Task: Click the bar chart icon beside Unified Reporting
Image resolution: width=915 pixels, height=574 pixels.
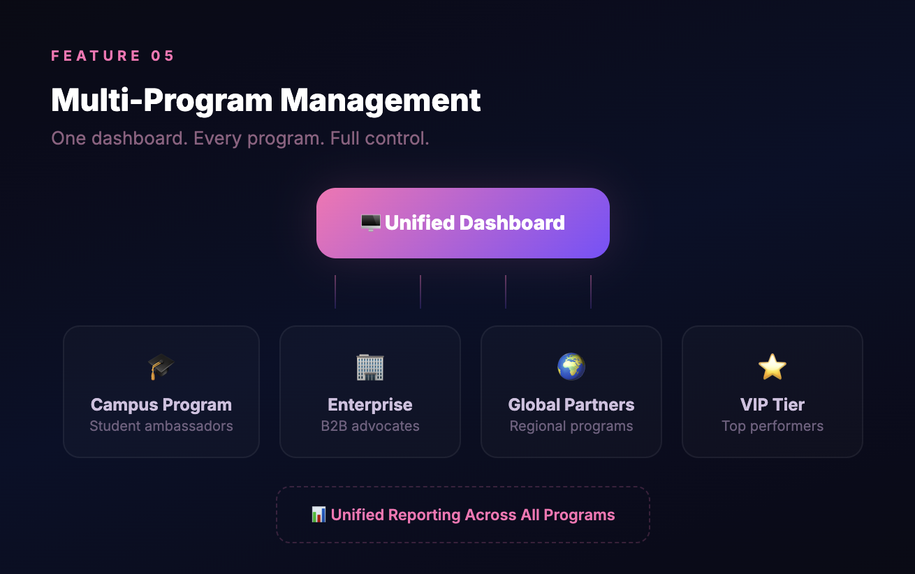Action: (x=319, y=515)
